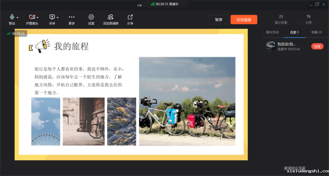
Task: Click the likes count (点赞) indicator
Action: click(x=309, y=19)
